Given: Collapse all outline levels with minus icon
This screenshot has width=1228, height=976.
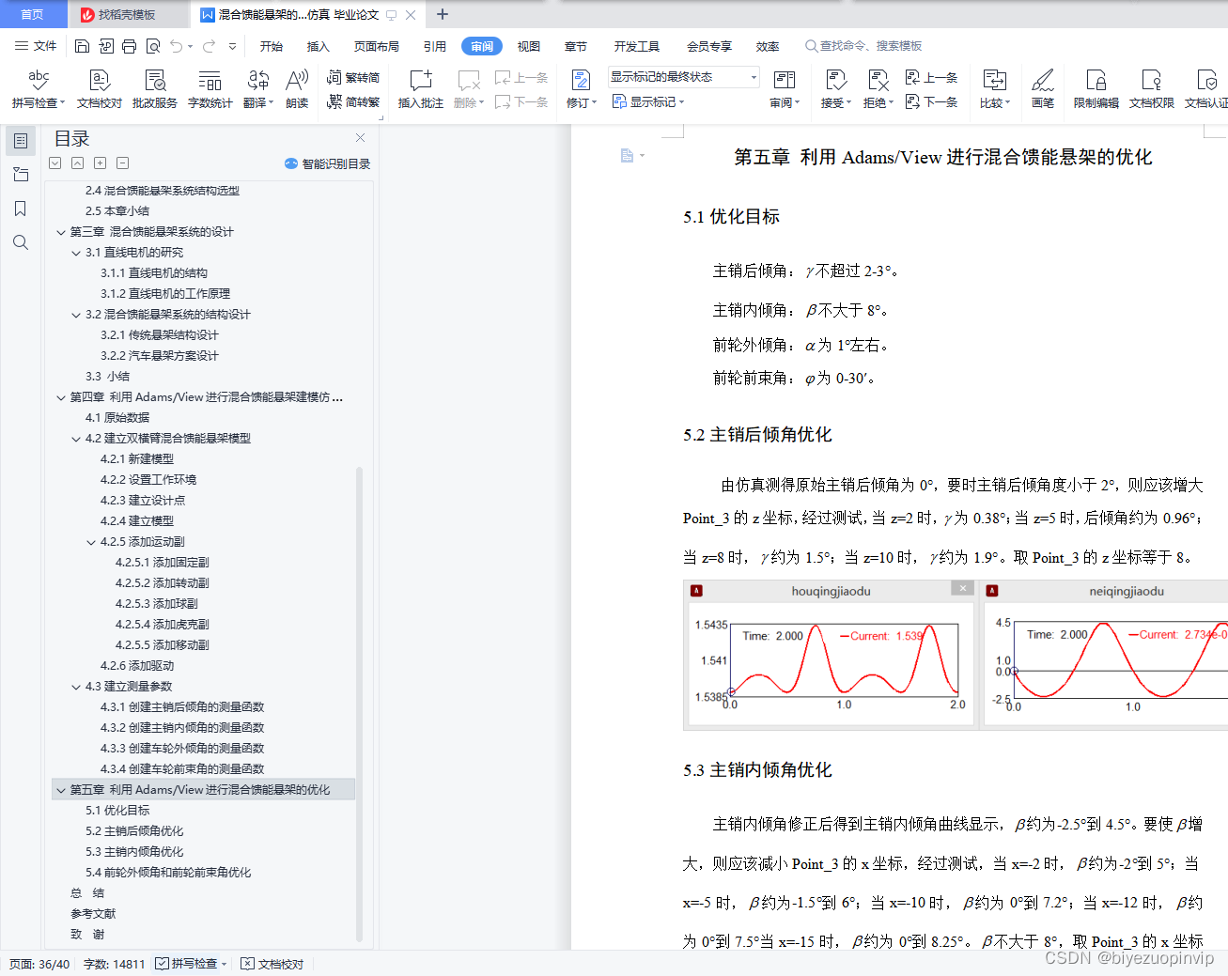Looking at the screenshot, I should pos(123,163).
